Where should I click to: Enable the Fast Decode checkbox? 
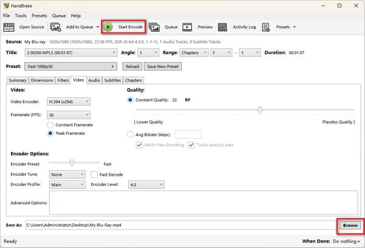click(94, 174)
